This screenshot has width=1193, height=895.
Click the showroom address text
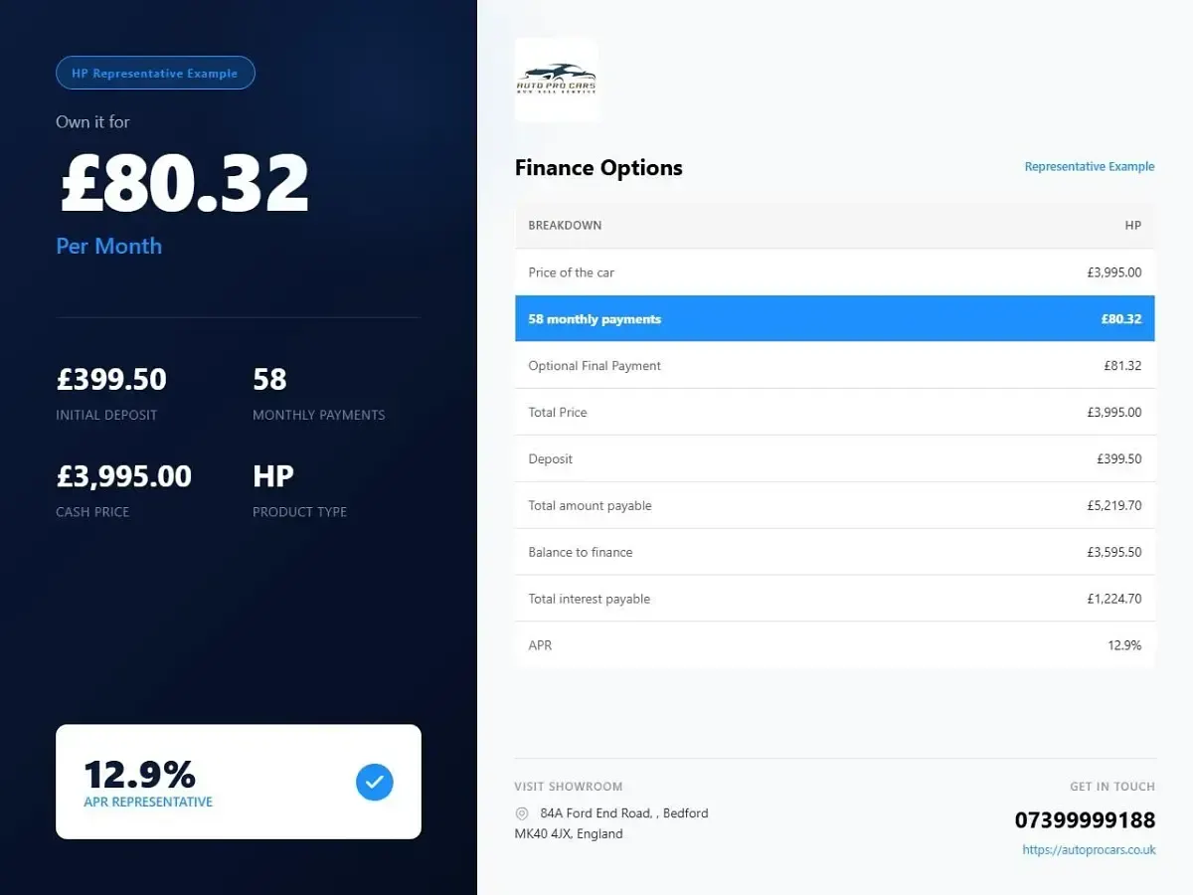point(611,823)
